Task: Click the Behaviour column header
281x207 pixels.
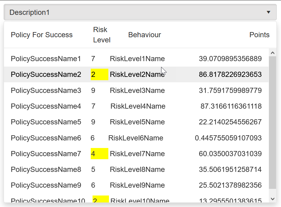Action: pyautogui.click(x=144, y=35)
